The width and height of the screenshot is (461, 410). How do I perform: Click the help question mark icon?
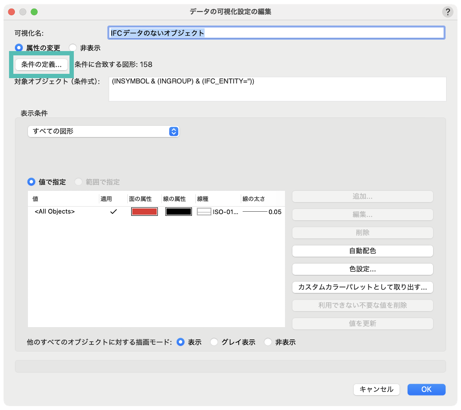pyautogui.click(x=447, y=12)
